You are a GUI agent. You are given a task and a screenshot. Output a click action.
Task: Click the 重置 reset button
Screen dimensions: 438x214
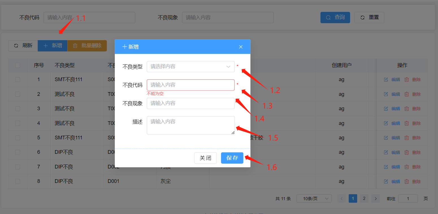[x=369, y=18]
